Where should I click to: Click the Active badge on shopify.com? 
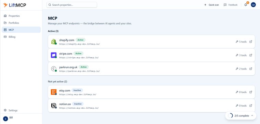(x=81, y=40)
